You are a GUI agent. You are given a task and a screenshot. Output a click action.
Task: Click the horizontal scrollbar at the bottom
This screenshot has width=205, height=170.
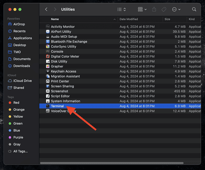pyautogui.click(x=113, y=163)
